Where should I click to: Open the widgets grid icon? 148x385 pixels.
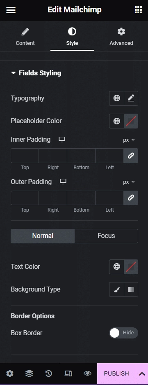[x=138, y=10]
